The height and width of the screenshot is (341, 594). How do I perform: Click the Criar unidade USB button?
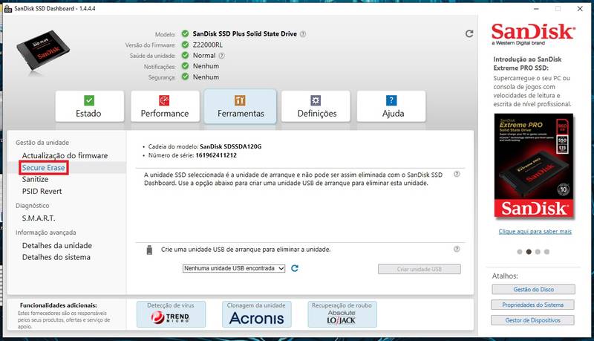[420, 269]
